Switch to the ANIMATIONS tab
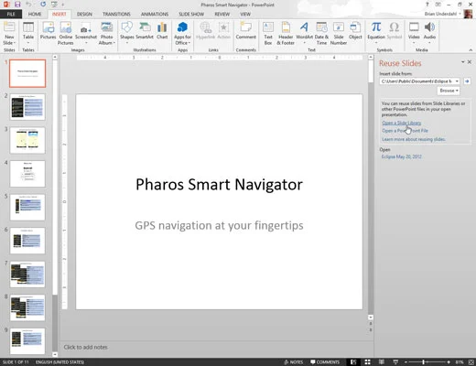476x366 pixels. click(155, 14)
